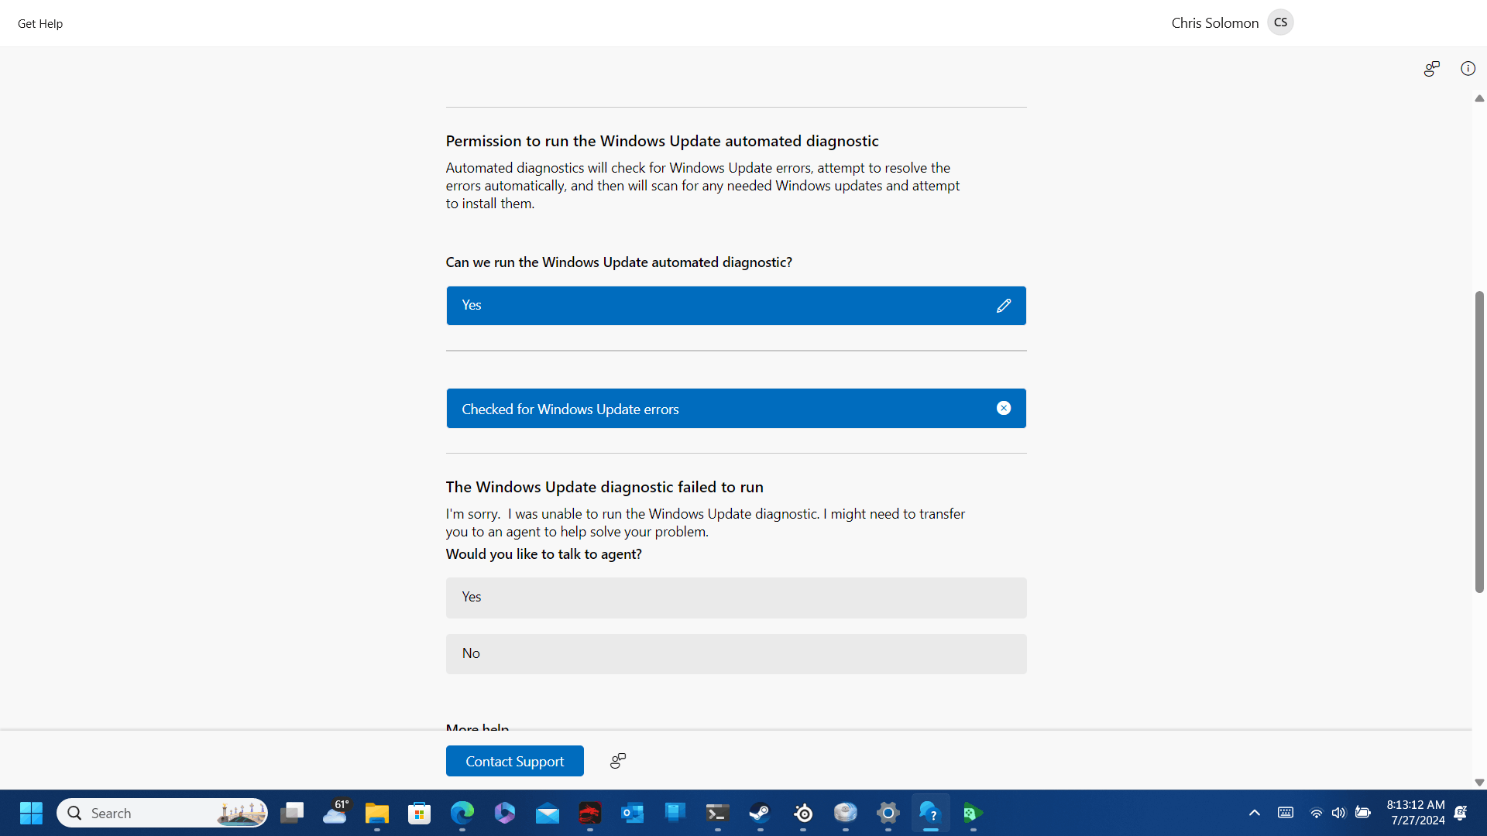Select No to decline talking to an agent
Screen dimensions: 1487x836
click(736, 653)
